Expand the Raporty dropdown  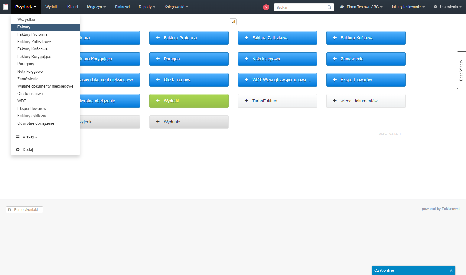[147, 7]
